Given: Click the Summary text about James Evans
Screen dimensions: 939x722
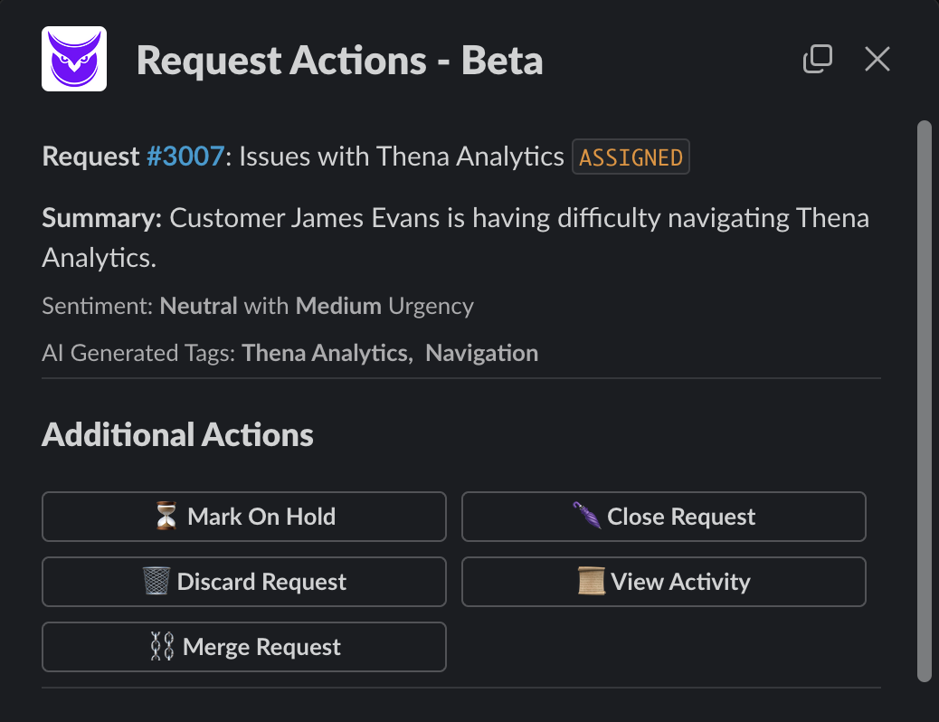Looking at the screenshot, I should pos(455,238).
